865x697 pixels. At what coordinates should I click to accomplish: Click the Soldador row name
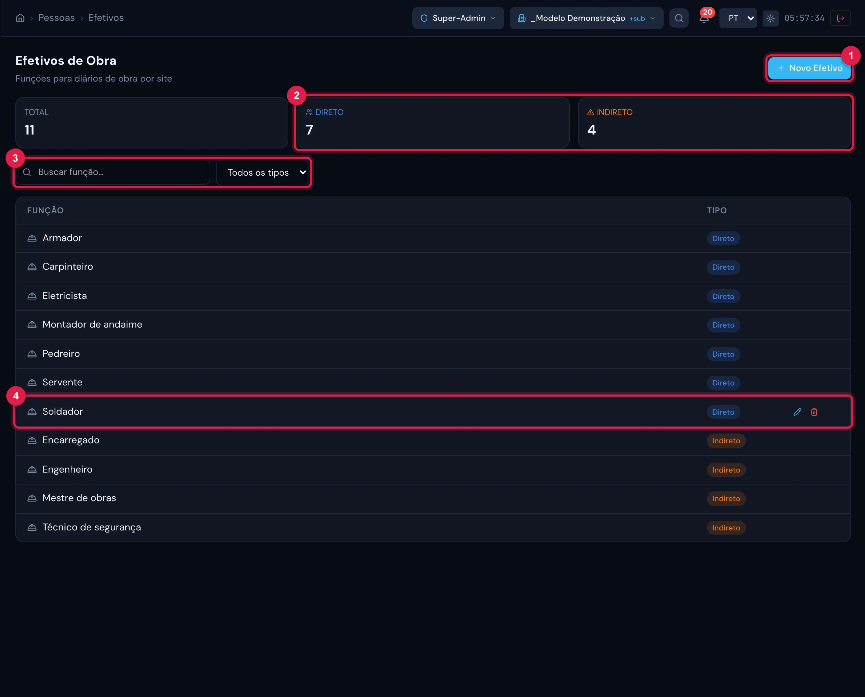pos(63,412)
